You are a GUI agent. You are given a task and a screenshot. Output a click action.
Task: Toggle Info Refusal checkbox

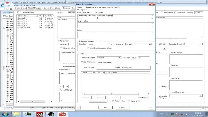(61, 66)
